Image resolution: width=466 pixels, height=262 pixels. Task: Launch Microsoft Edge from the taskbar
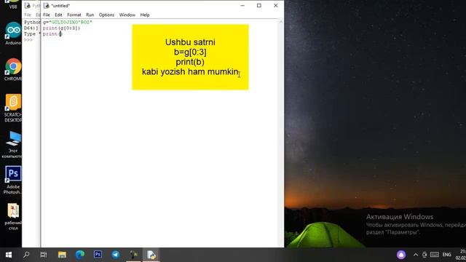(79, 255)
